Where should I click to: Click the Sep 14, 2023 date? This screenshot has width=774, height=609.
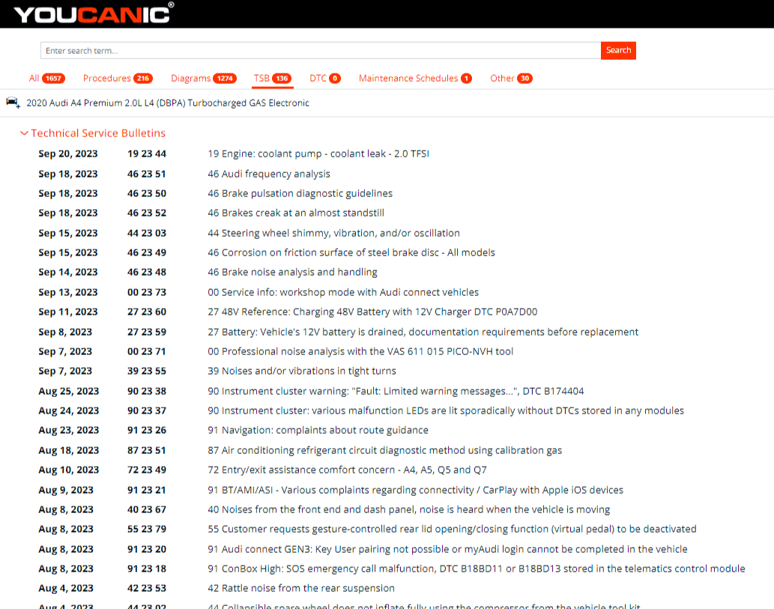click(68, 273)
